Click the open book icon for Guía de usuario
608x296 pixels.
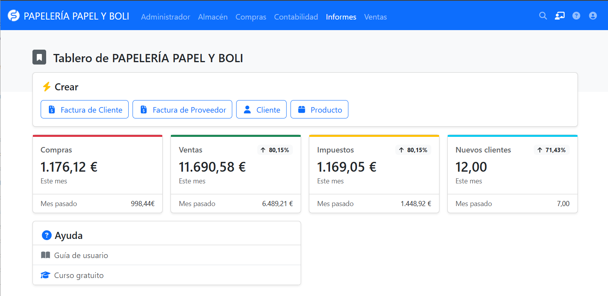(45, 255)
